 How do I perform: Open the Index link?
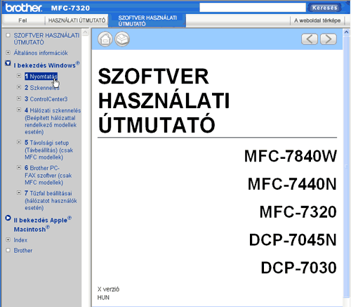pos(20,240)
